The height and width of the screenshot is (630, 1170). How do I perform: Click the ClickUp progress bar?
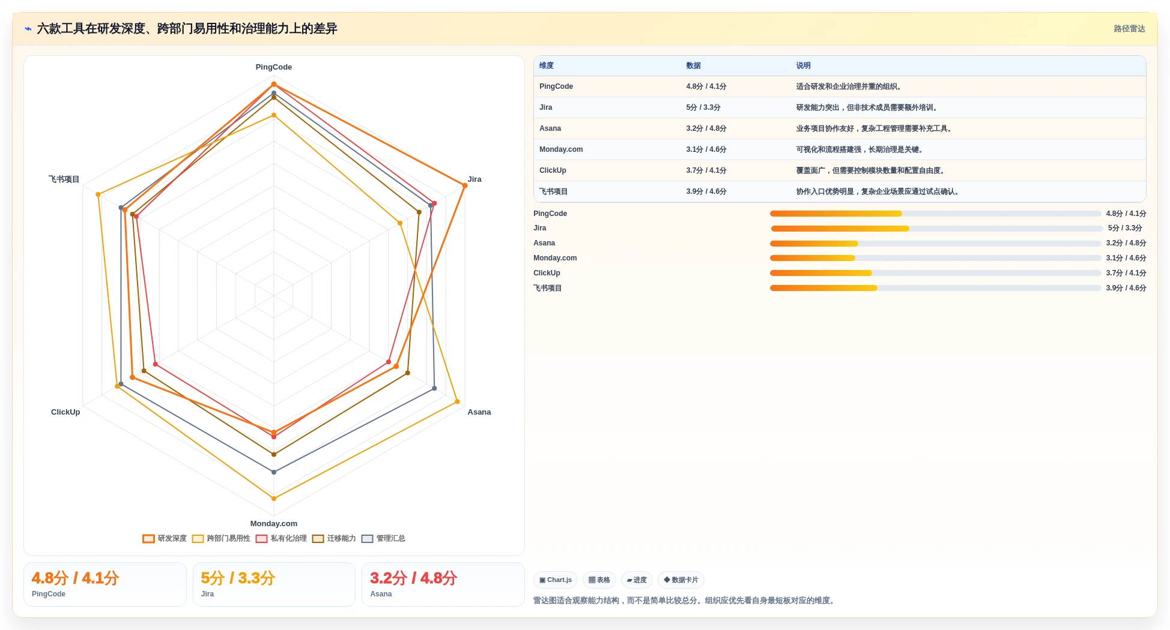(935, 273)
